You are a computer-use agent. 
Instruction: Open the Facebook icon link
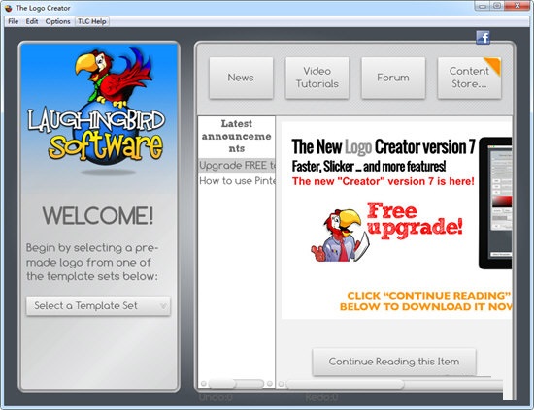pos(483,38)
